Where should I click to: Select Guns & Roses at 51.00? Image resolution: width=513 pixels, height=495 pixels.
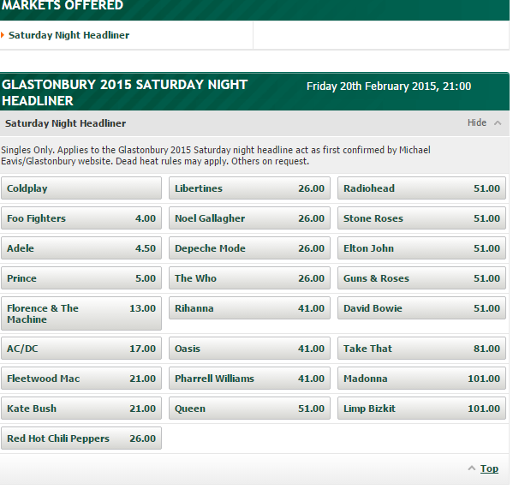click(421, 278)
